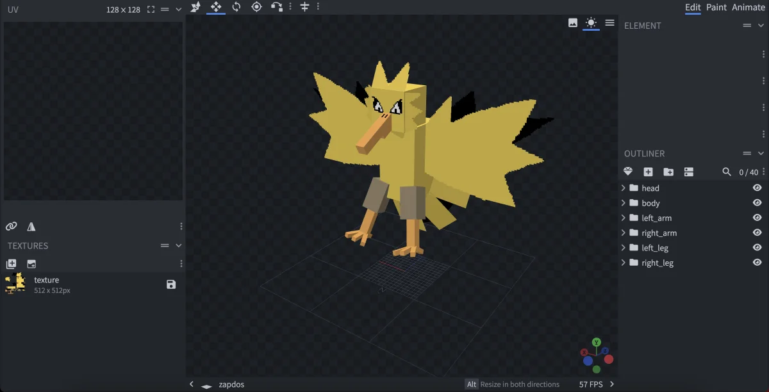Switch to Edit mode tab
The width and height of the screenshot is (769, 392).
(693, 7)
